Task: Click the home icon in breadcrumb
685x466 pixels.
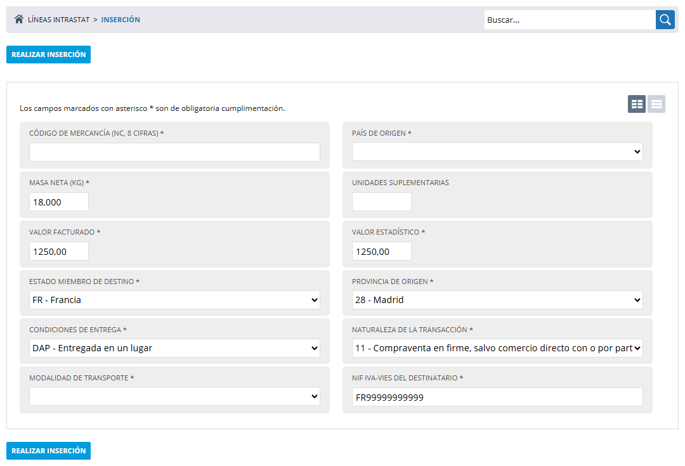Action: [x=19, y=19]
